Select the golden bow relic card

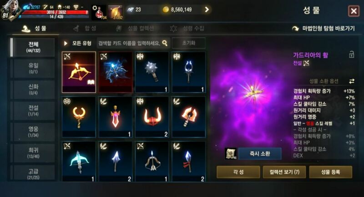[79, 72]
